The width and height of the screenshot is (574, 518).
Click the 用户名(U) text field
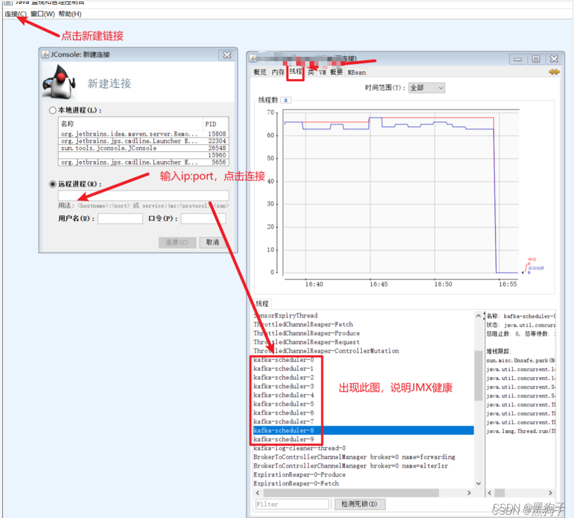[120, 218]
